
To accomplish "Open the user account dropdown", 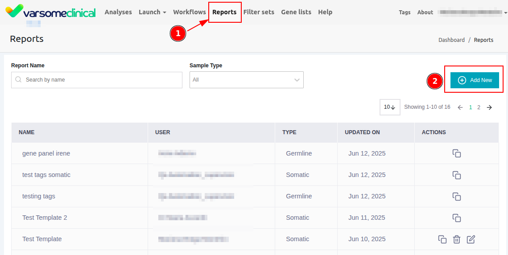I will 472,12.
